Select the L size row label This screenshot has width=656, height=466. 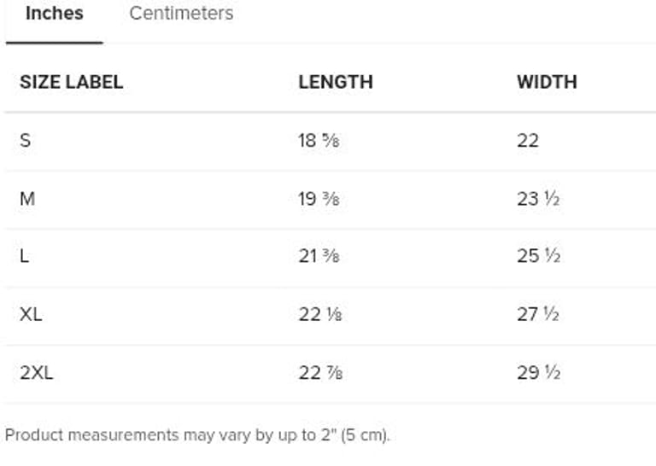tap(25, 256)
